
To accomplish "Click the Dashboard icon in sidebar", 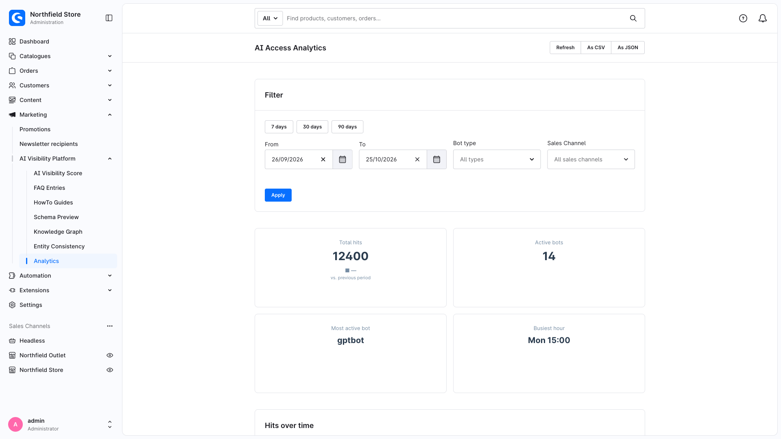I will pos(12,41).
